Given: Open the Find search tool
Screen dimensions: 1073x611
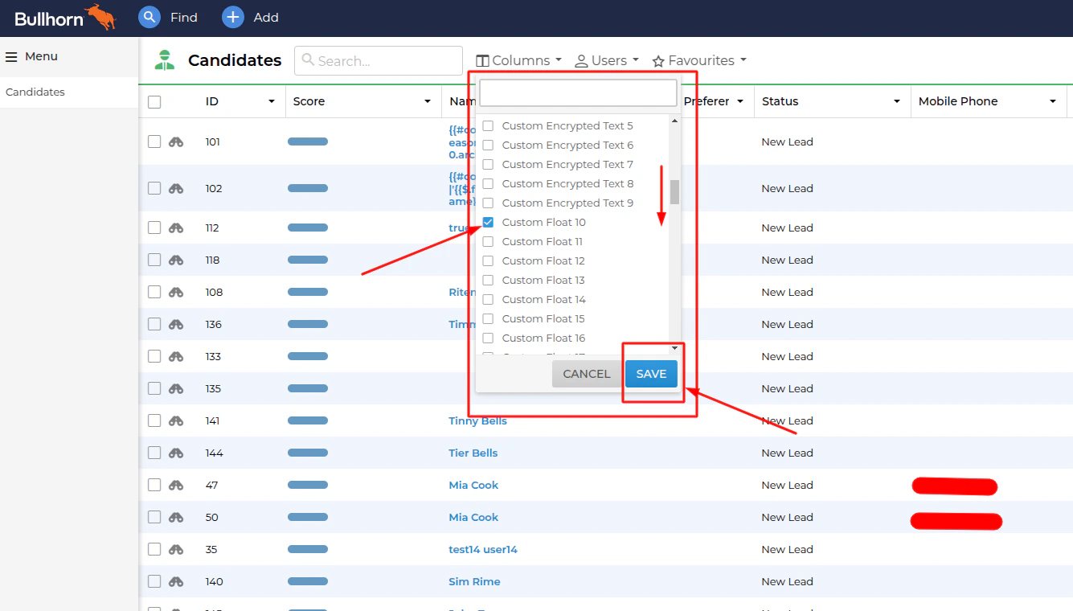Looking at the screenshot, I should coord(170,17).
